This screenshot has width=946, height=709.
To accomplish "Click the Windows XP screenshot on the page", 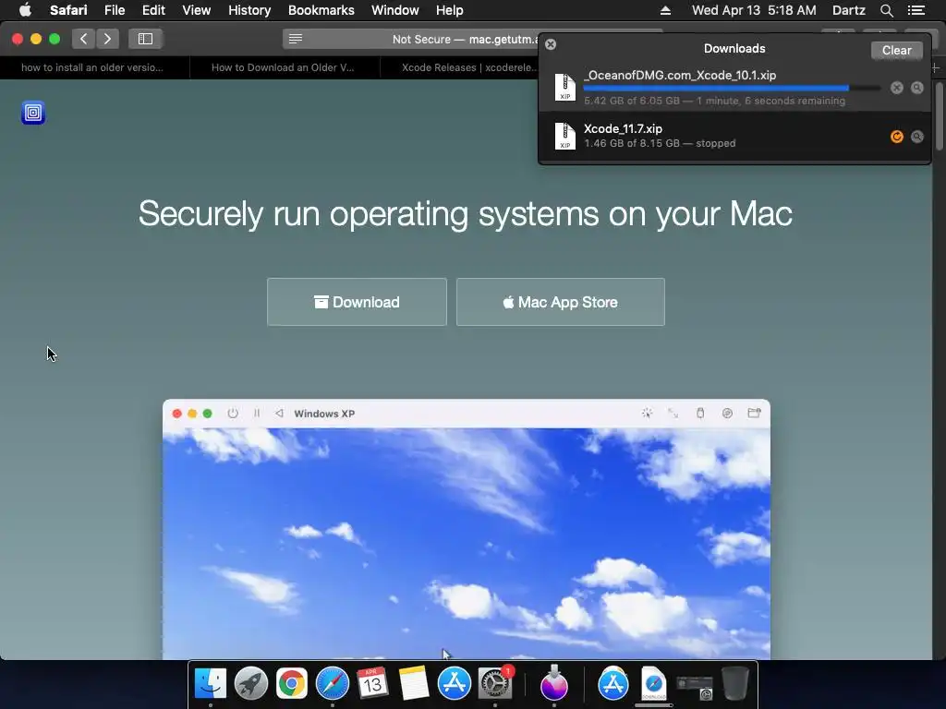I will pyautogui.click(x=467, y=529).
